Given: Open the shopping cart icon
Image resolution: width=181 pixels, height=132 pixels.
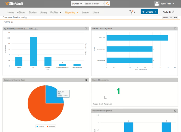Looking at the screenshot, I should tap(132, 12).
